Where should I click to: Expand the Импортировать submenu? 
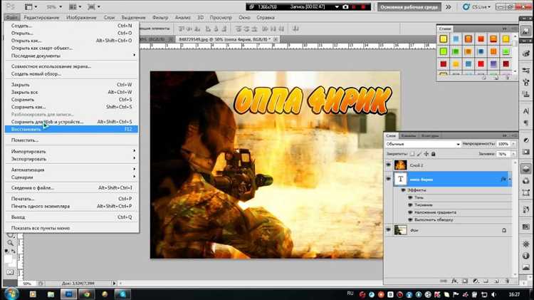[71, 151]
